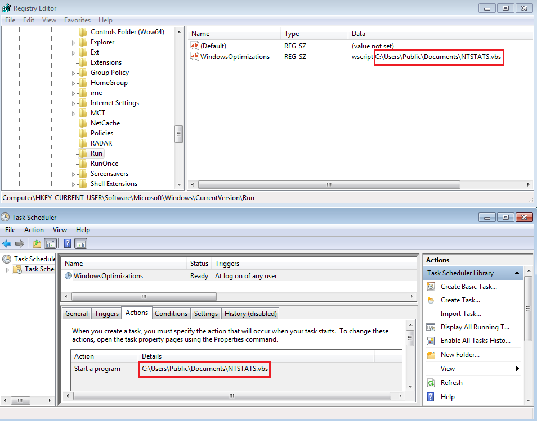Open the Action menu in Task Scheduler

[x=34, y=230]
